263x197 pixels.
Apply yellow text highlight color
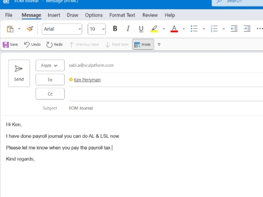pyautogui.click(x=154, y=29)
